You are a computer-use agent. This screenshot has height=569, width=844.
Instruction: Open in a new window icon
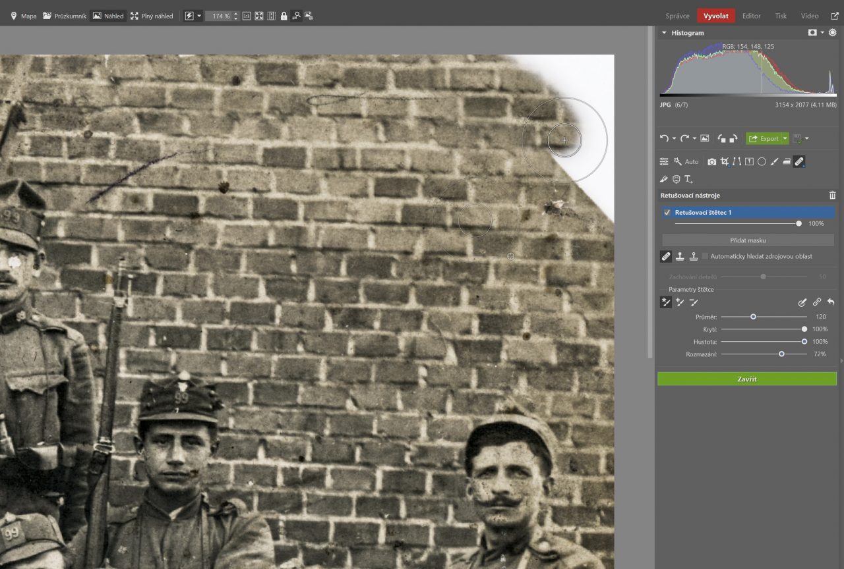tap(834, 16)
